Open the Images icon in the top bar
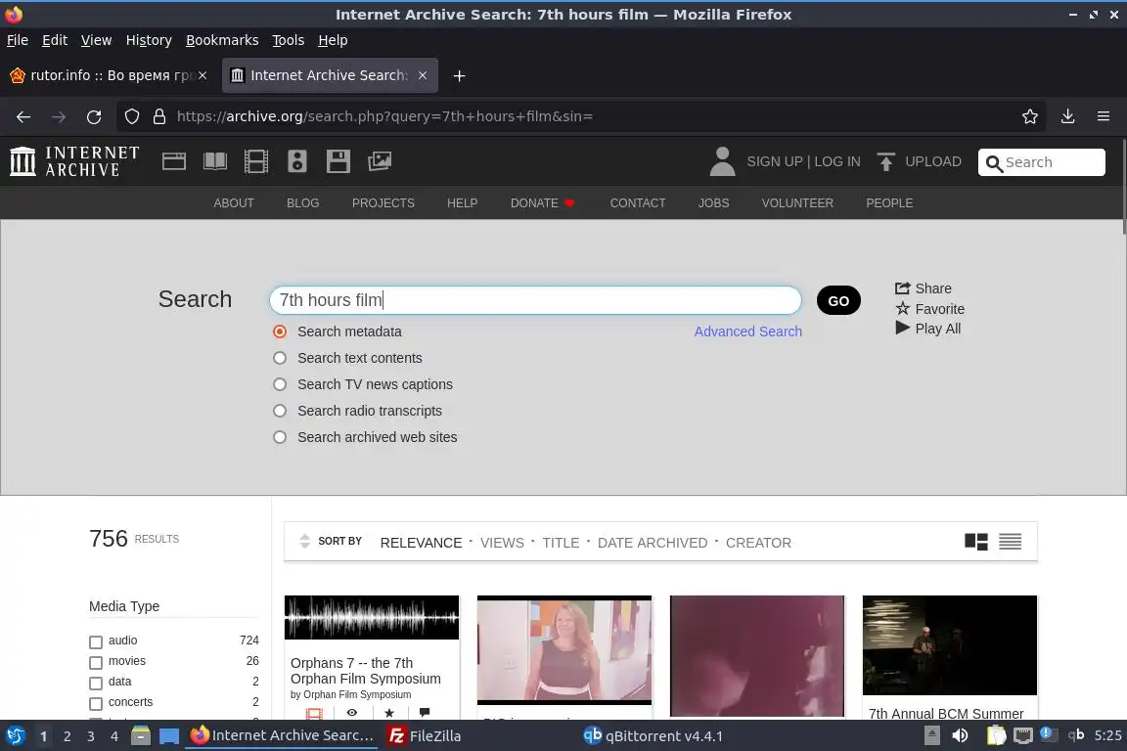This screenshot has width=1127, height=751. pyautogui.click(x=380, y=161)
